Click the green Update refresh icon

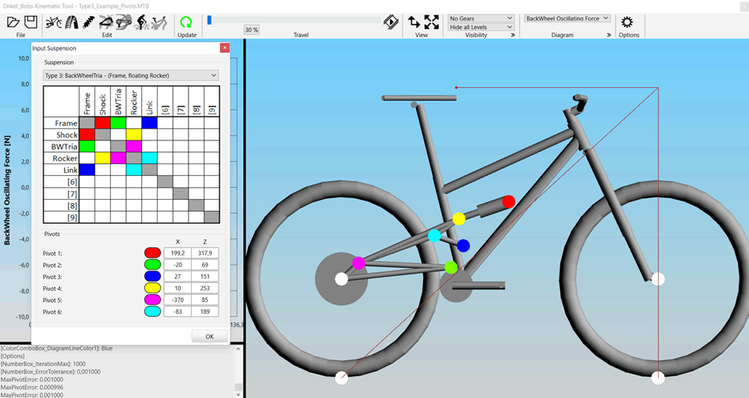point(186,22)
